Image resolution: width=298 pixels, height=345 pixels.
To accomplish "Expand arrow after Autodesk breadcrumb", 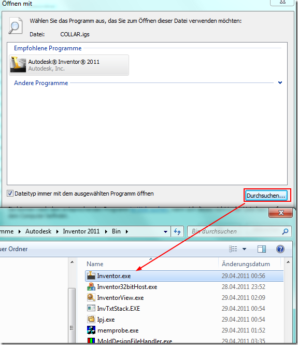I will [58, 231].
